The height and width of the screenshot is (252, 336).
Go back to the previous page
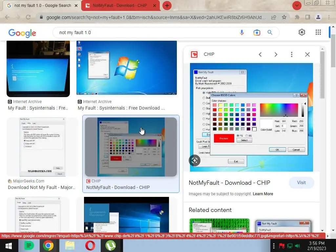(x=7, y=17)
